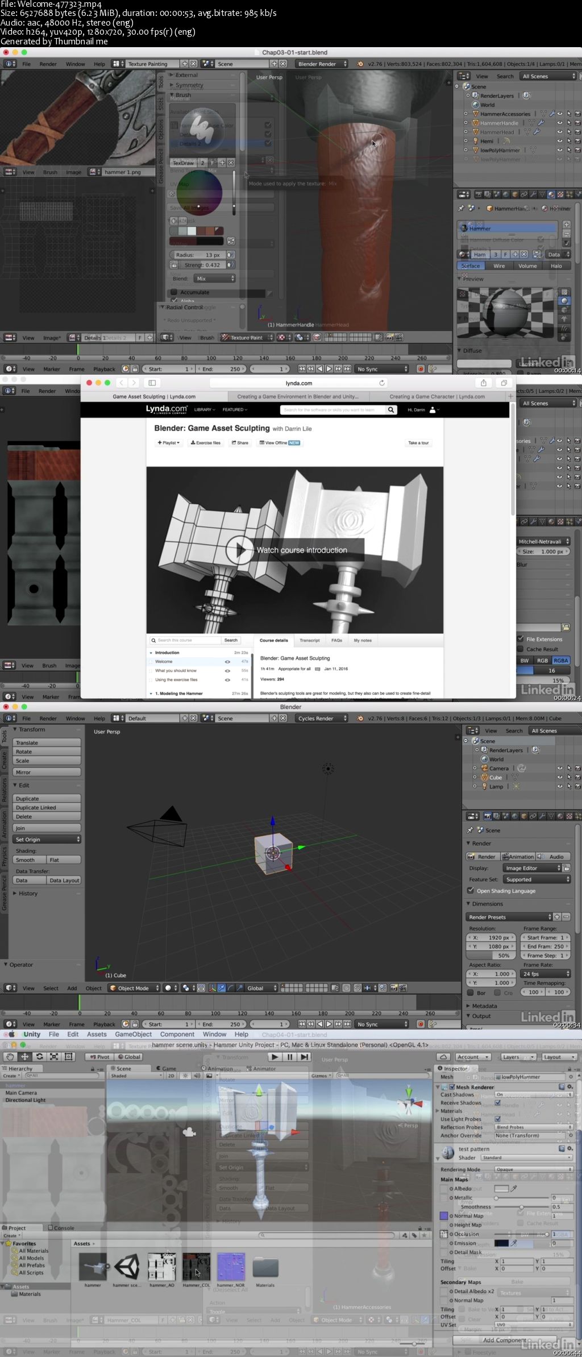The width and height of the screenshot is (582, 1357).
Task: Click the lynda.com search input field
Action: (333, 409)
